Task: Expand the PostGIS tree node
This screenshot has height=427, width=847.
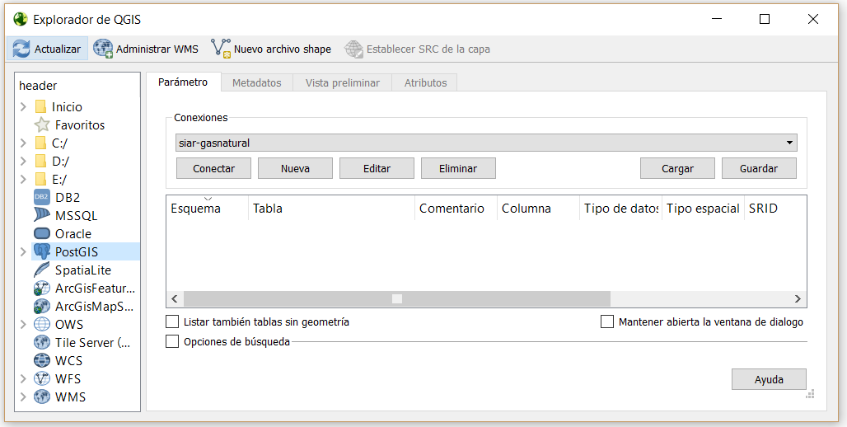Action: point(23,252)
